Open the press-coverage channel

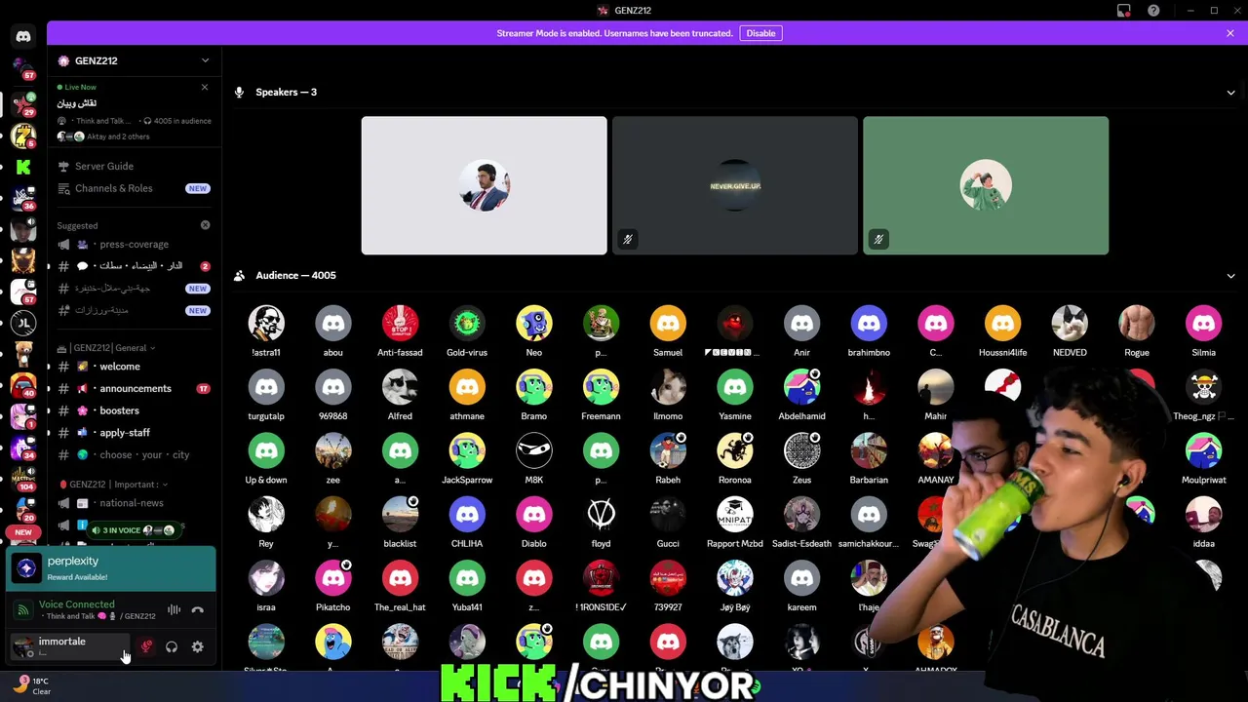[134, 244]
